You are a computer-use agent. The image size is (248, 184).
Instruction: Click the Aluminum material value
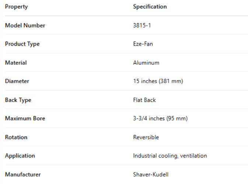tap(146, 63)
